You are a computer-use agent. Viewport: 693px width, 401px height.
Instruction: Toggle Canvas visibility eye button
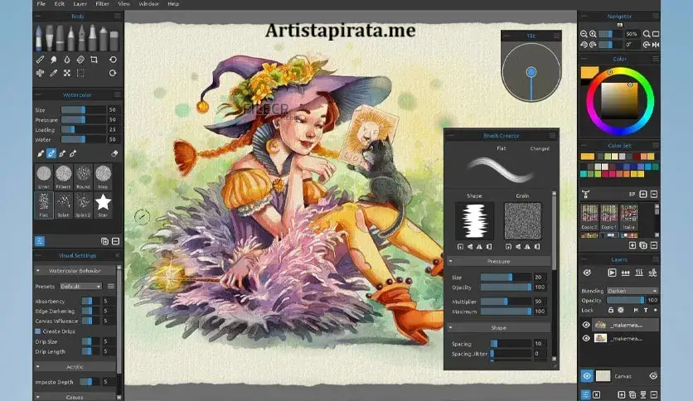(x=587, y=376)
